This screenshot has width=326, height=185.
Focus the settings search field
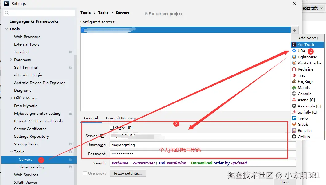[39, 13]
